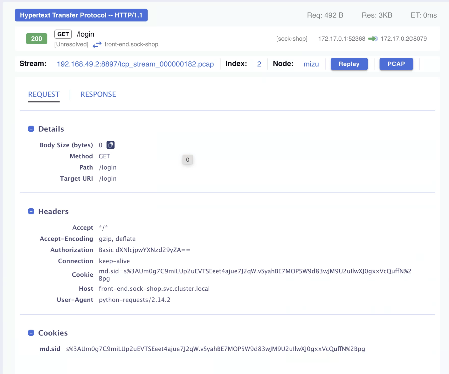Collapse the Cookies section
449x374 pixels.
(31, 333)
